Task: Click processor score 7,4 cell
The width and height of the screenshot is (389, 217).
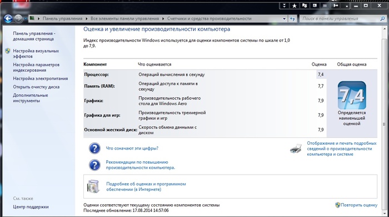Action: [x=321, y=75]
